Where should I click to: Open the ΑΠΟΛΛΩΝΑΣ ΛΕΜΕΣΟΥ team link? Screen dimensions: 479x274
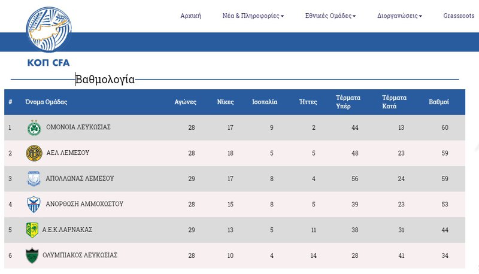[80, 178]
